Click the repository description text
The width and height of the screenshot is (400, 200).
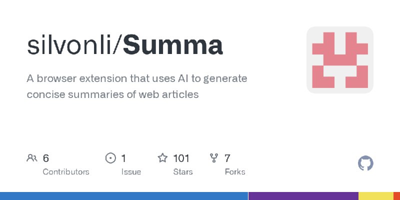[137, 86]
